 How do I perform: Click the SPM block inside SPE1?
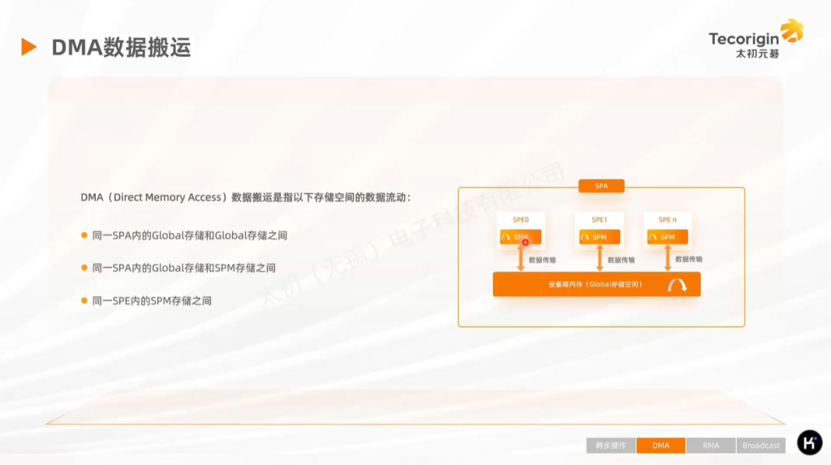click(x=599, y=237)
